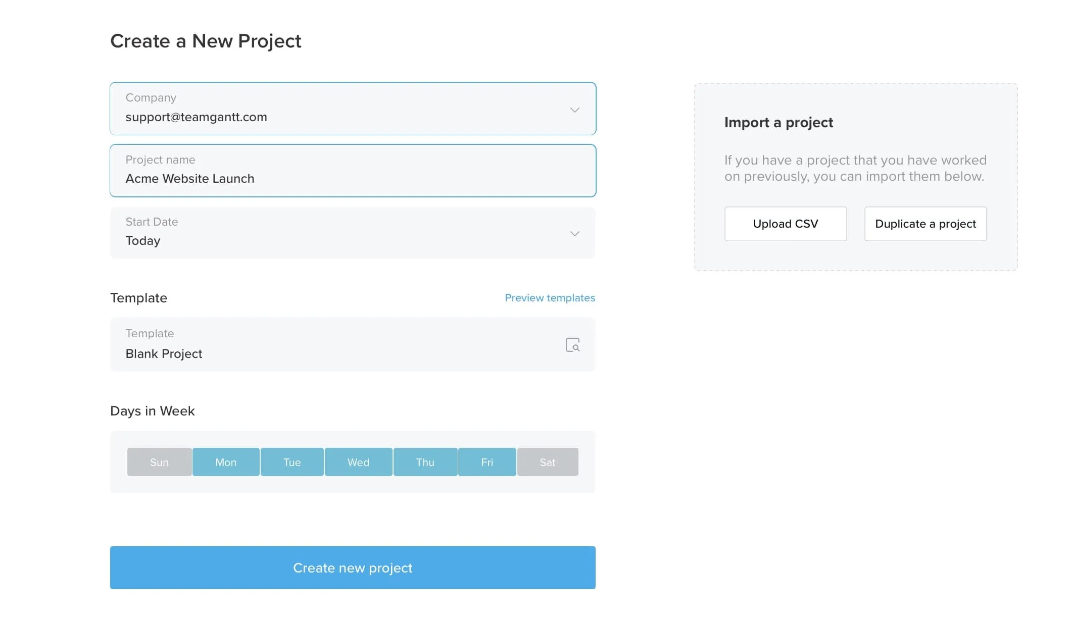Screen dimensions: 1070x628
Task: Click the Company dropdown chevron
Action: 574,110
